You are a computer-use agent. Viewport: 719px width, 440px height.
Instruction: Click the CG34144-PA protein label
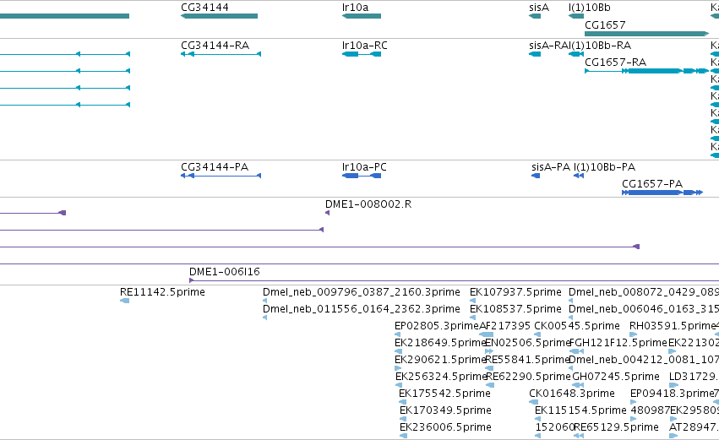(215, 167)
